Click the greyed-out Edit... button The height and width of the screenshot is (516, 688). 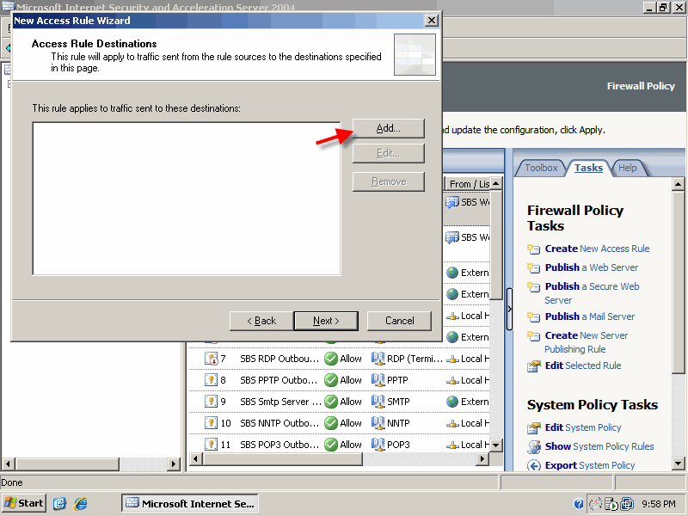point(389,153)
